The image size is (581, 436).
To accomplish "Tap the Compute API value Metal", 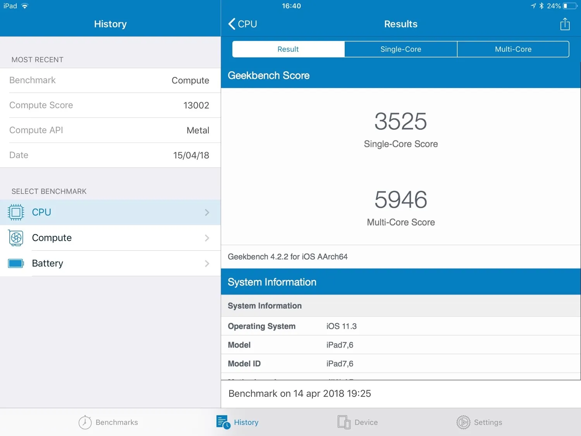I will tap(198, 131).
